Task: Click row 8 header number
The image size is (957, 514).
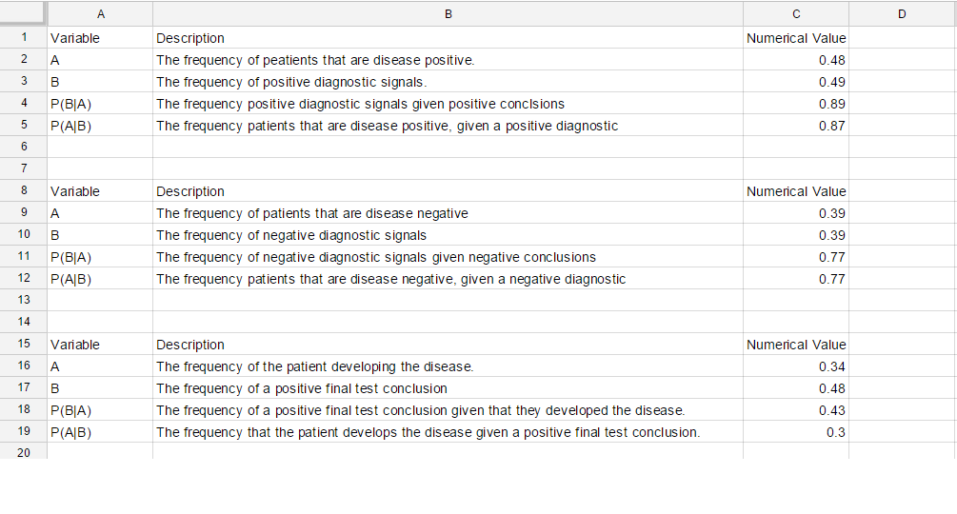Action: coord(23,191)
